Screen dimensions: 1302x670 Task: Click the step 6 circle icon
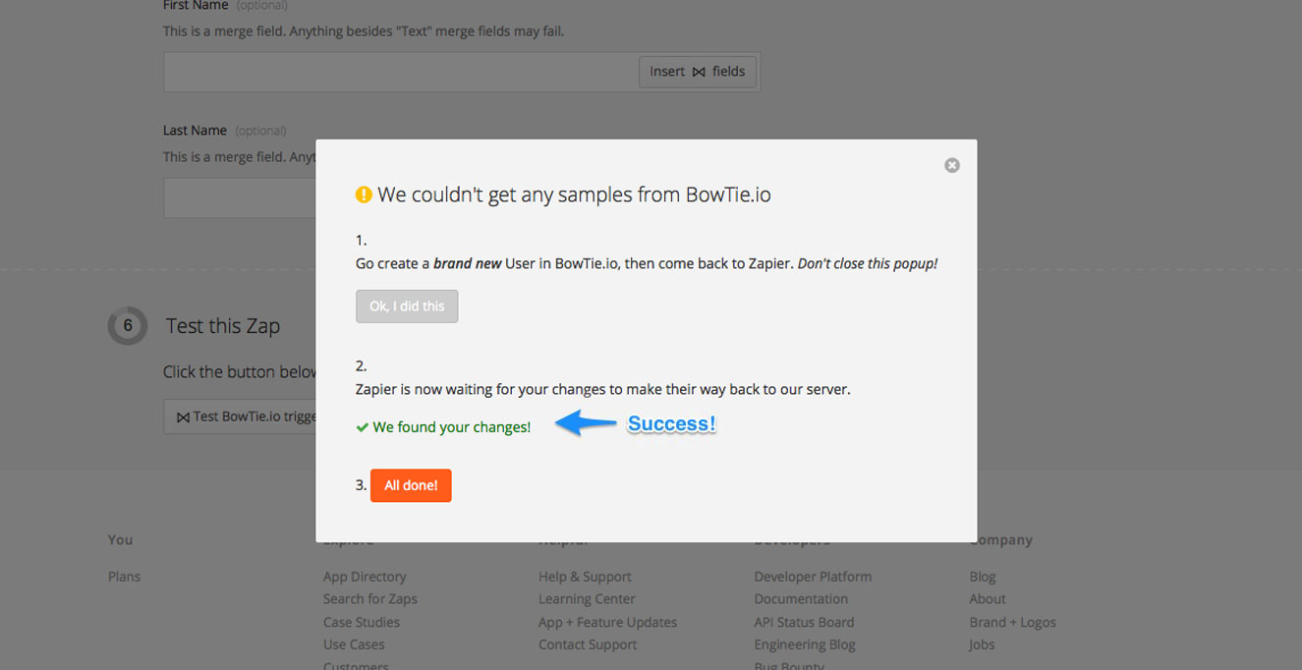click(128, 326)
